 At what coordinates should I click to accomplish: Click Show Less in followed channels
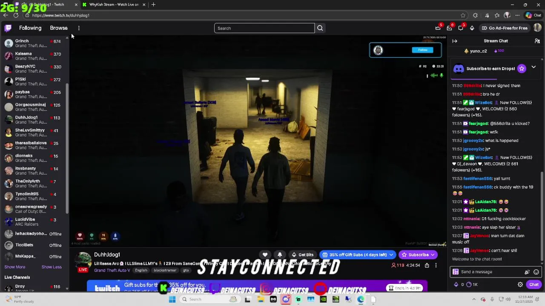[x=52, y=267]
